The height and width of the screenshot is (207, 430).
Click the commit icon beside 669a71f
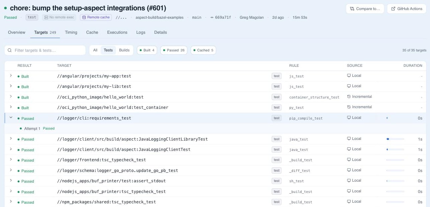point(212,17)
